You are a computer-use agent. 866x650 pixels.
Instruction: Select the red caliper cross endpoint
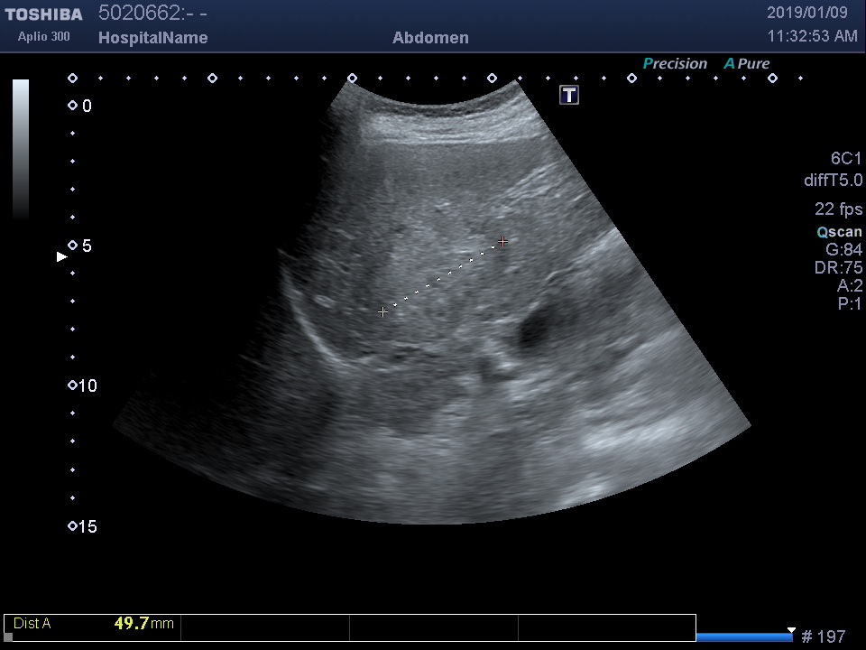[x=502, y=241]
